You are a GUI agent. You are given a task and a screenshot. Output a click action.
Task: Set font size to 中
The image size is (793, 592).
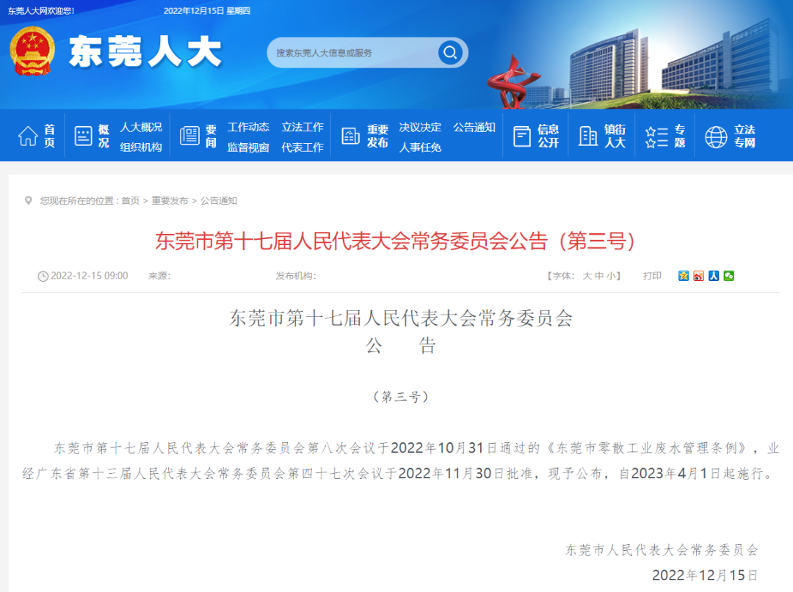tap(599, 276)
